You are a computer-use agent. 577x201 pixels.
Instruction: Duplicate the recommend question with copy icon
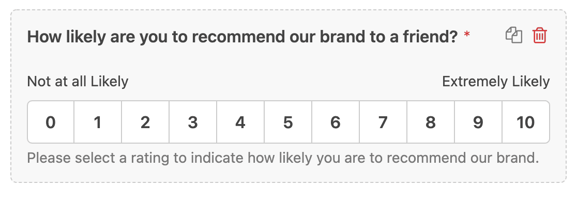(x=514, y=36)
